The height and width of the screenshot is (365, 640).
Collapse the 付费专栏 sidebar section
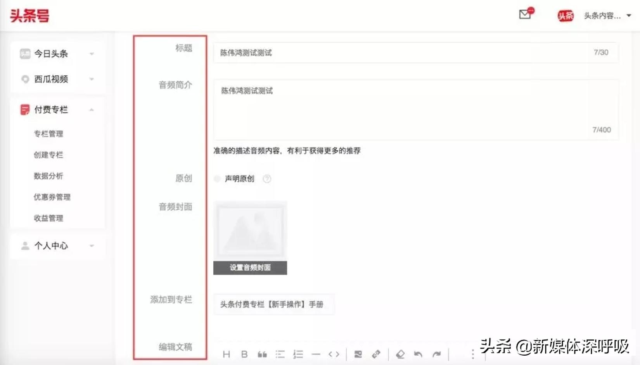click(x=92, y=109)
